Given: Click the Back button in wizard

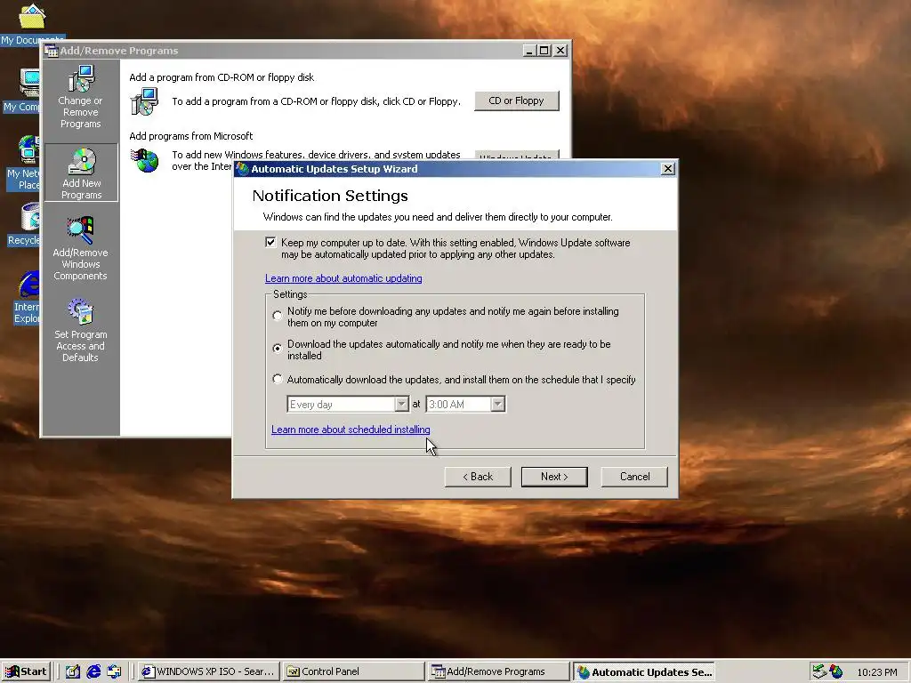Looking at the screenshot, I should pos(478,477).
